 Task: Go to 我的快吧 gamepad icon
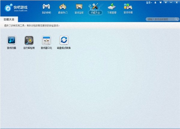coord(46,7)
